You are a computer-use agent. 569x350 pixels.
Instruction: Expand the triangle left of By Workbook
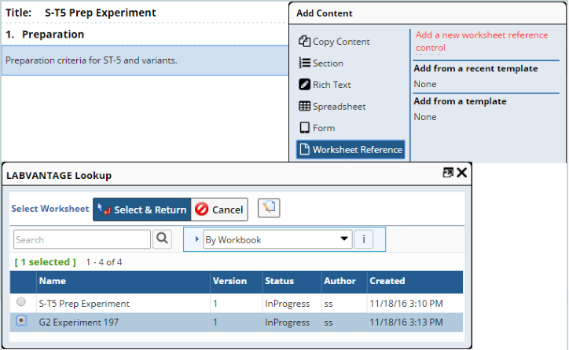click(x=196, y=239)
